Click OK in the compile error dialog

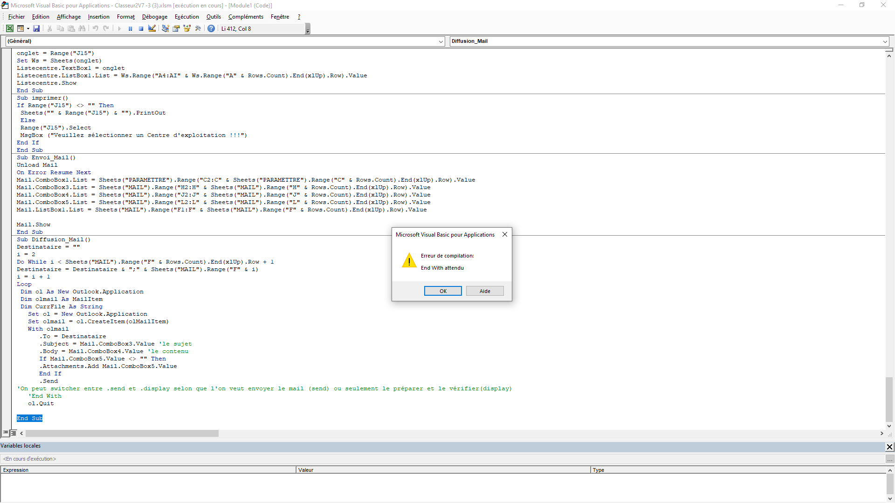point(443,291)
